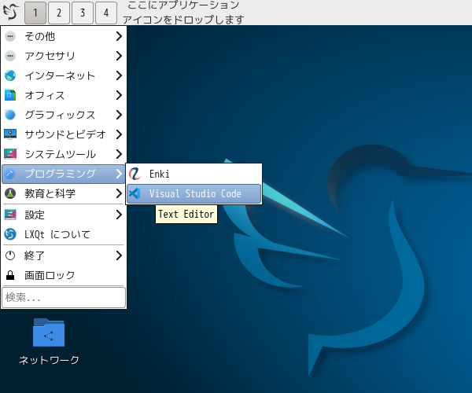Open the インターネット menu category
The width and height of the screenshot is (472, 393).
click(64, 75)
